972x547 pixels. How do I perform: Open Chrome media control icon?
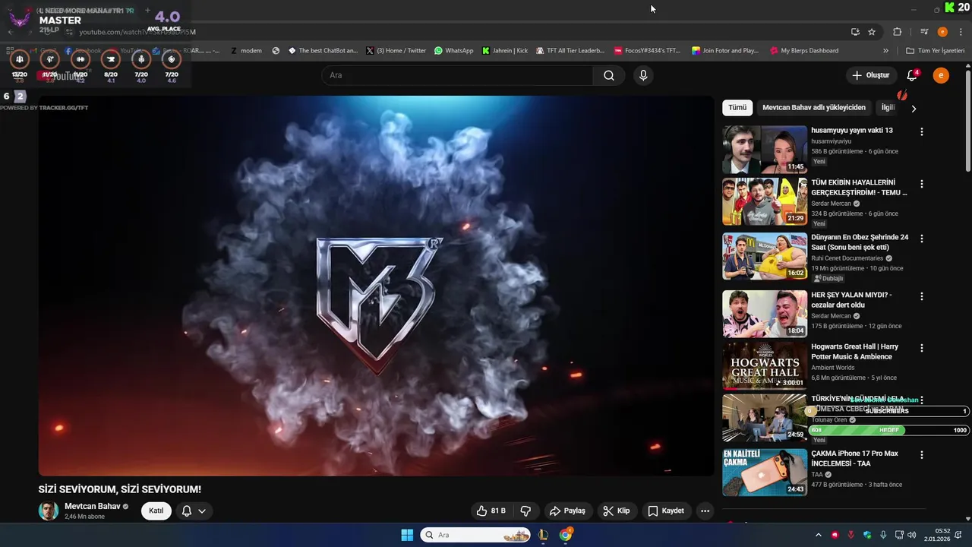tap(924, 32)
